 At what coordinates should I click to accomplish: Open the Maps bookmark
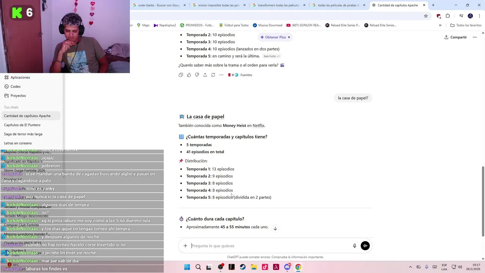(143, 25)
